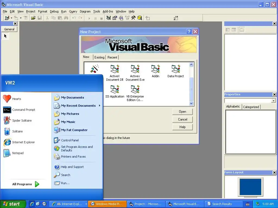The height and width of the screenshot is (208, 278).
Task: Open Project Explorer from the toolbar
Action: click(x=109, y=18)
